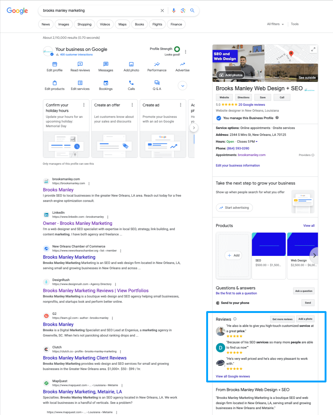Image resolution: width=333 pixels, height=415 pixels.
Task: Open the Calls phone icon
Action: pos(131,83)
